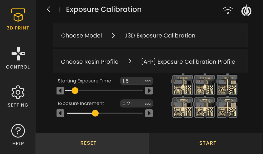Click calibration test model thumbnail number 1
263x154 pixels.
pos(182,85)
